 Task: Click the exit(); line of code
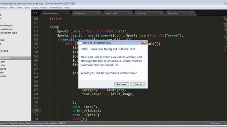point(79,119)
